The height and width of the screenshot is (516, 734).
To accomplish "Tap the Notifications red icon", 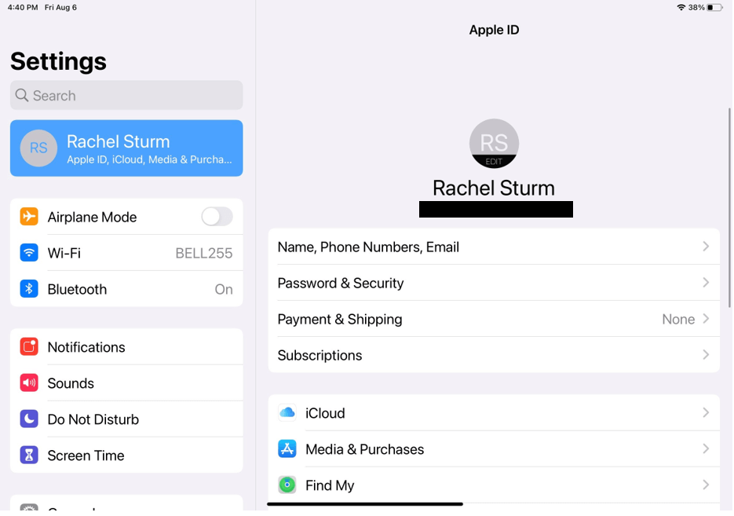I will point(29,347).
